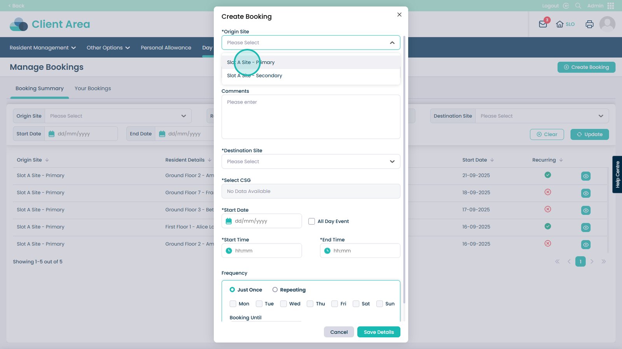View booking dated 21-09-2025 via eye icon
The width and height of the screenshot is (622, 349).
(585, 176)
